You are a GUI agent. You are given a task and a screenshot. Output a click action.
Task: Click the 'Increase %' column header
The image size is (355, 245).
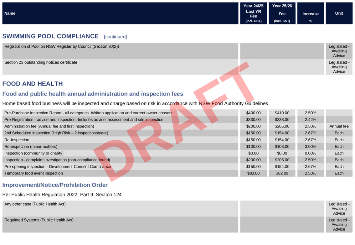[311, 13]
